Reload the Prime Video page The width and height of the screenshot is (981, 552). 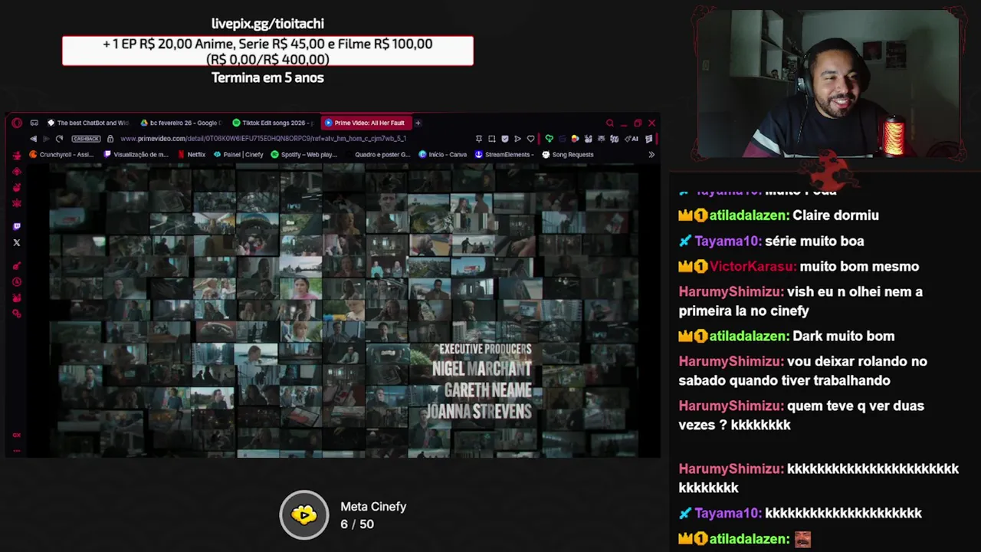(x=59, y=139)
